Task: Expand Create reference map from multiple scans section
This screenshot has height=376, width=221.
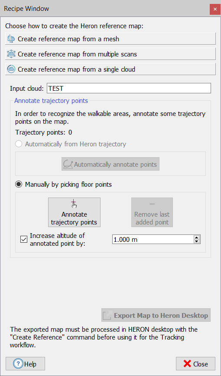Action: click(x=110, y=54)
